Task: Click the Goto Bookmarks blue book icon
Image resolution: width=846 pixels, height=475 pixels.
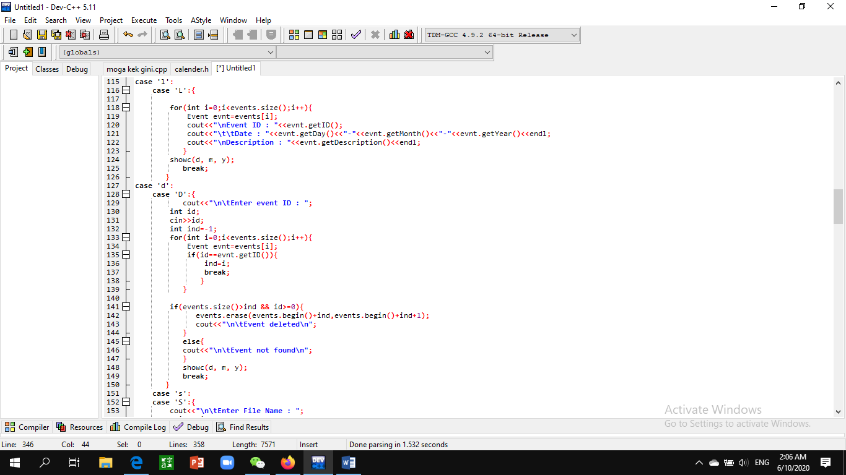Action: tap(42, 52)
